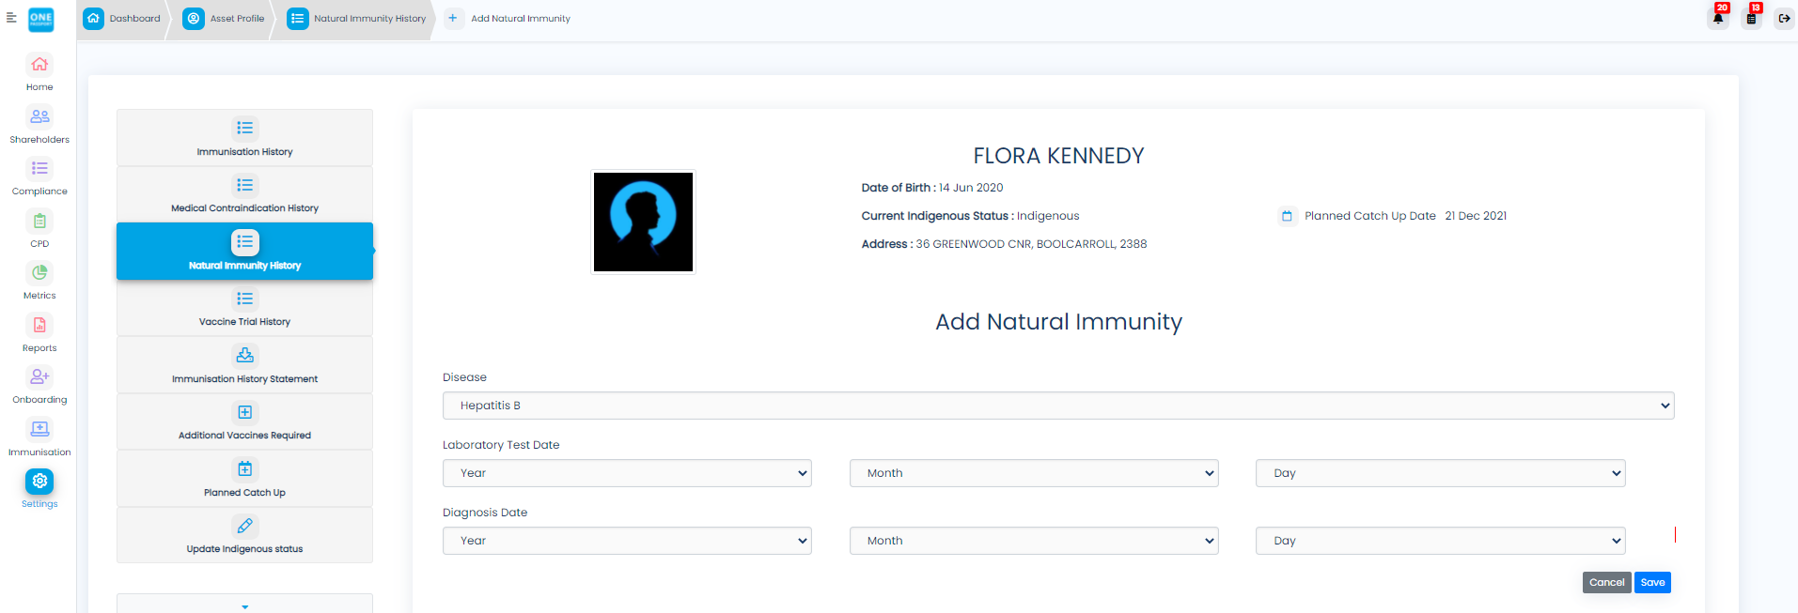Open the clipboard tasks icon with badge
This screenshot has width=1798, height=613.
click(x=1751, y=18)
